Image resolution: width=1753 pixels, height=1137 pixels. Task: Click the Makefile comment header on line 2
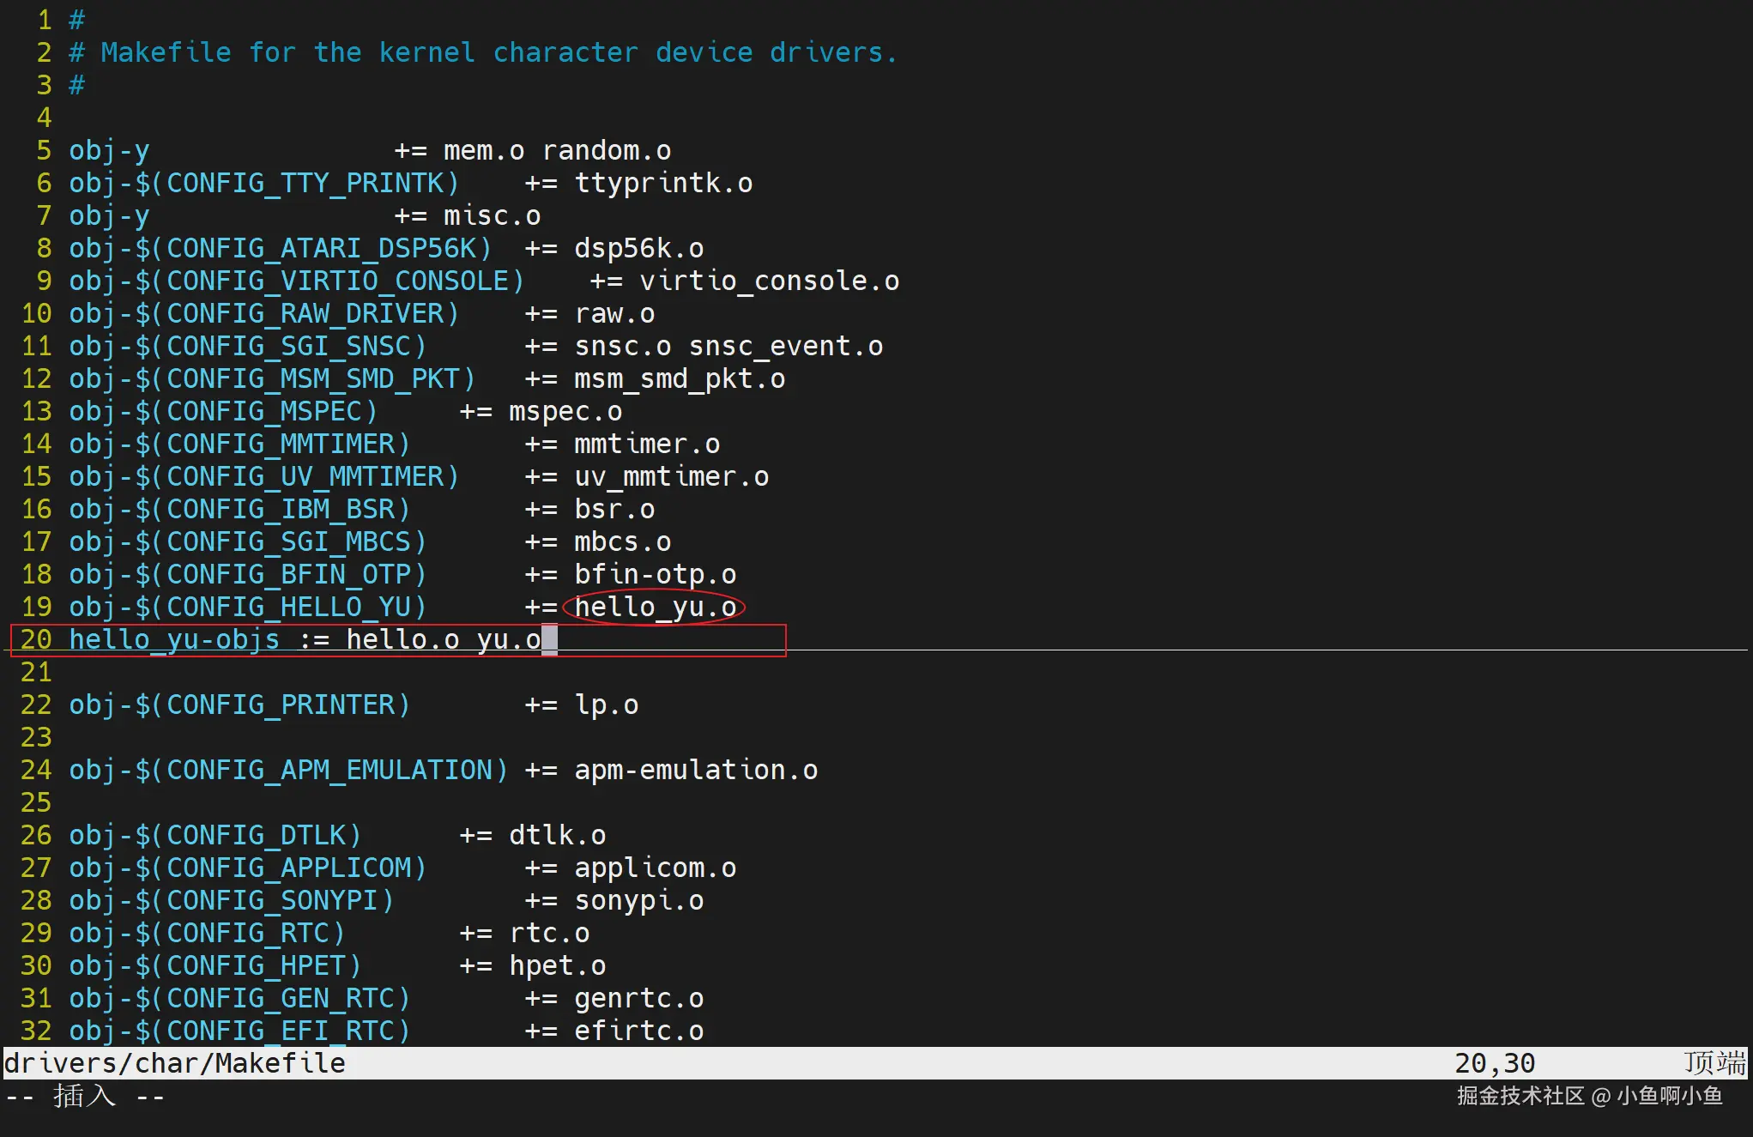[483, 52]
